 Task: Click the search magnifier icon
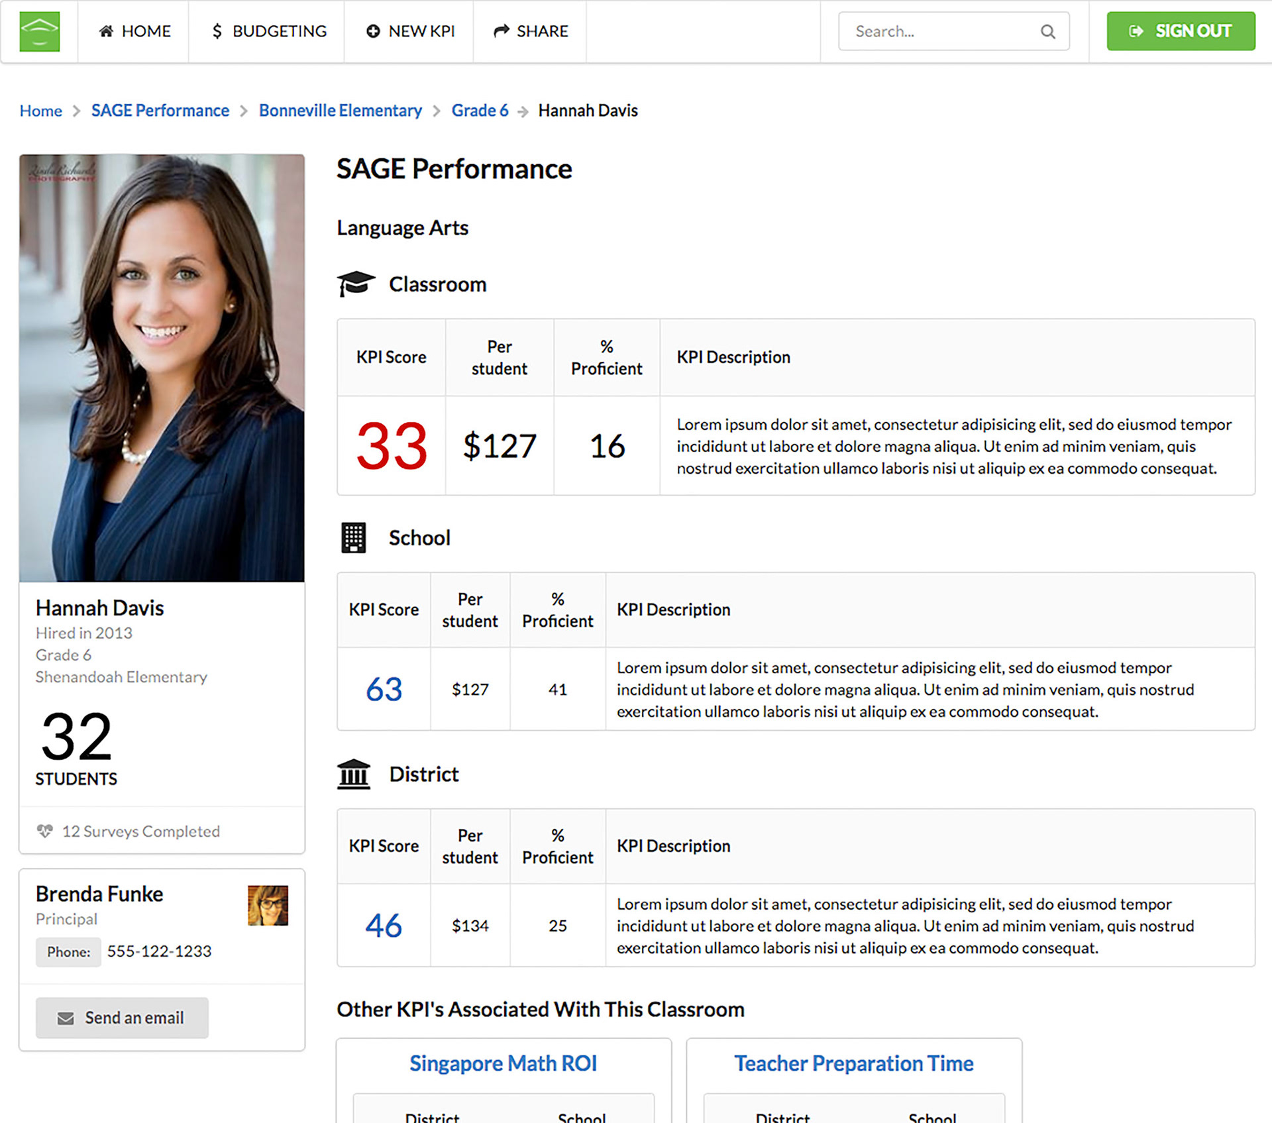[1047, 31]
